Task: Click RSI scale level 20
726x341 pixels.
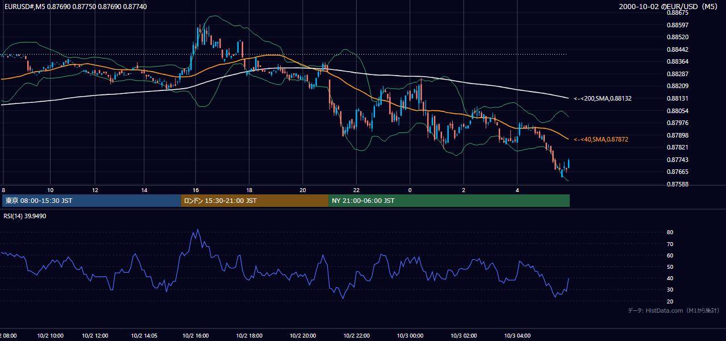Action: pos(670,301)
